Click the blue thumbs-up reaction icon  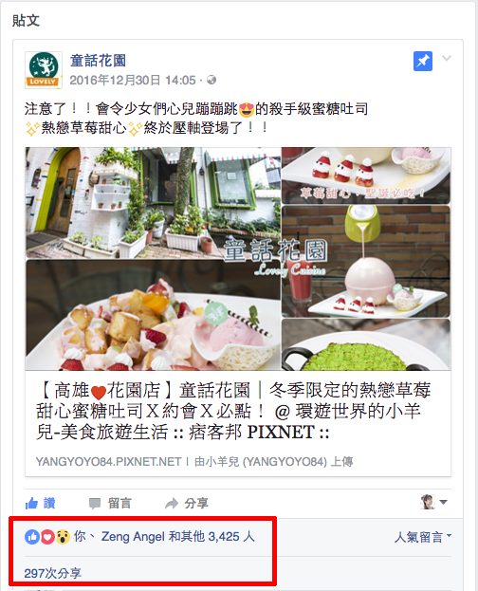32,537
